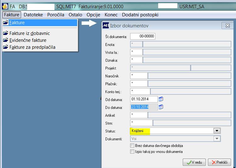Click the FA application icon in title bar

coord(5,7)
